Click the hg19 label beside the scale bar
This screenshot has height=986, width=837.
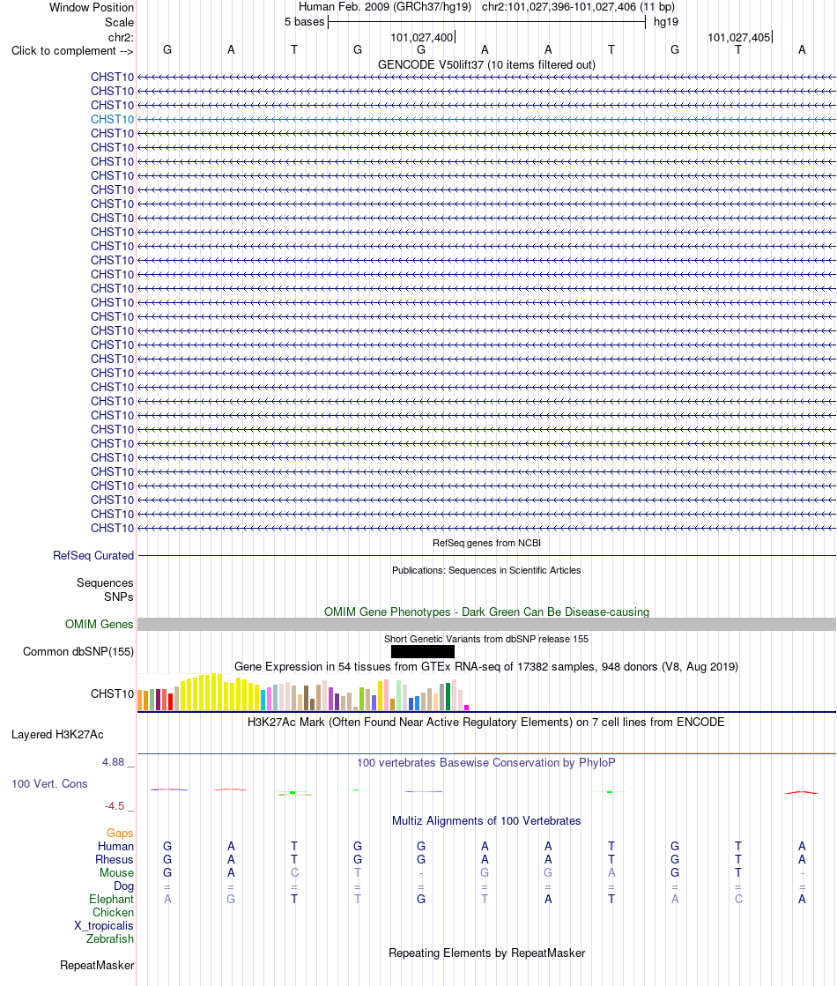[666, 22]
